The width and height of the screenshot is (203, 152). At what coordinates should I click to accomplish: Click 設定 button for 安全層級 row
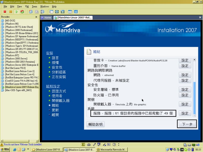coord(185,90)
